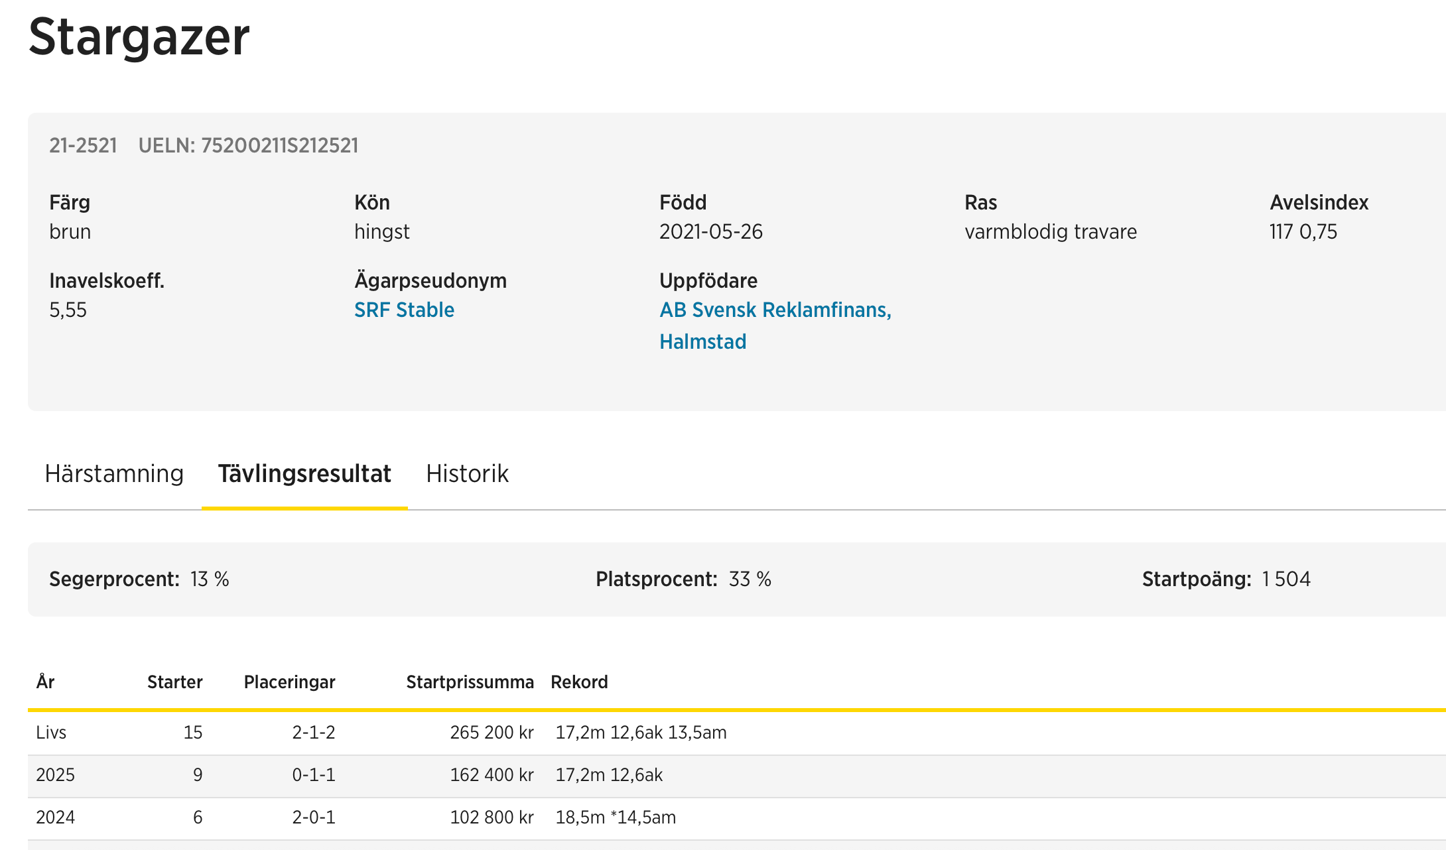
Task: Switch to the Historik tab
Action: coord(467,474)
